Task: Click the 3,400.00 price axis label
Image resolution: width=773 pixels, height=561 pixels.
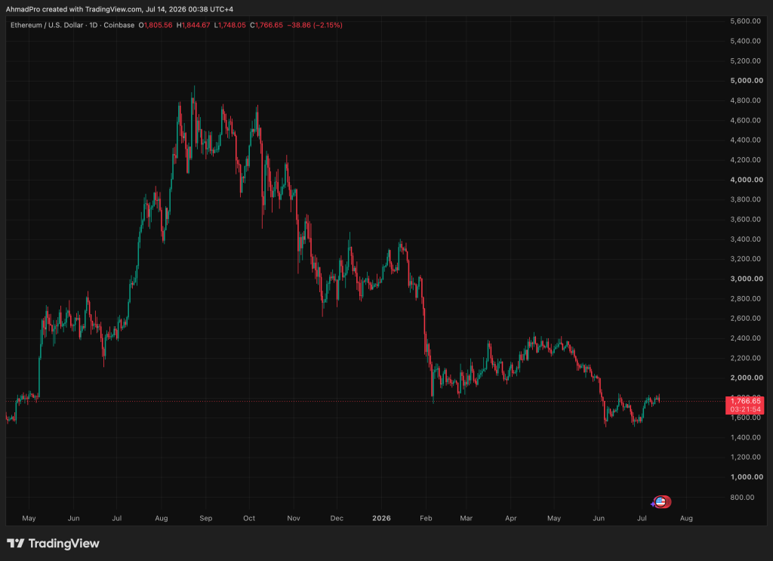Action: point(745,239)
